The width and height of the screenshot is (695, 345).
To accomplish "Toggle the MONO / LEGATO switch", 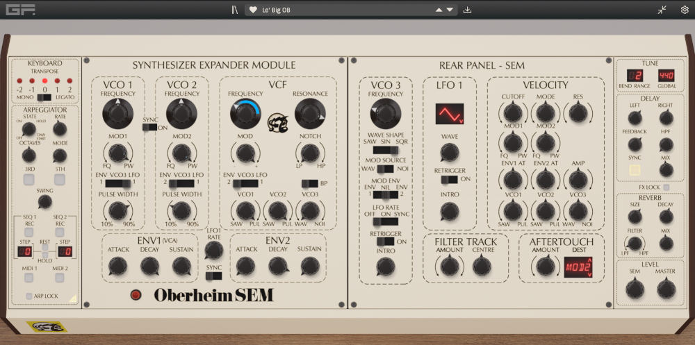I will pos(44,97).
